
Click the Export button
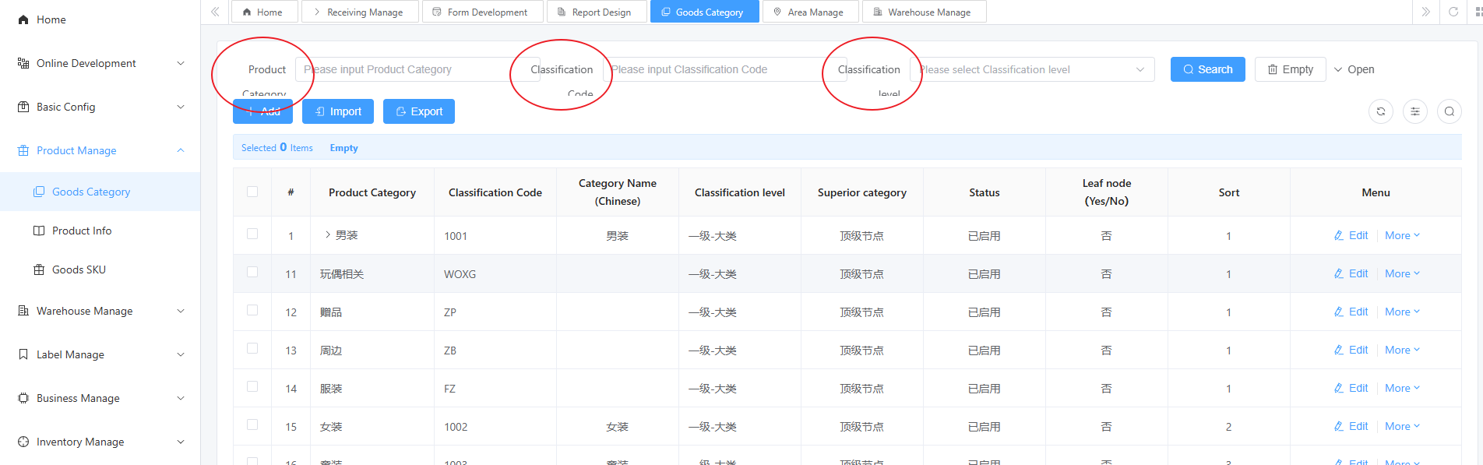(x=419, y=111)
